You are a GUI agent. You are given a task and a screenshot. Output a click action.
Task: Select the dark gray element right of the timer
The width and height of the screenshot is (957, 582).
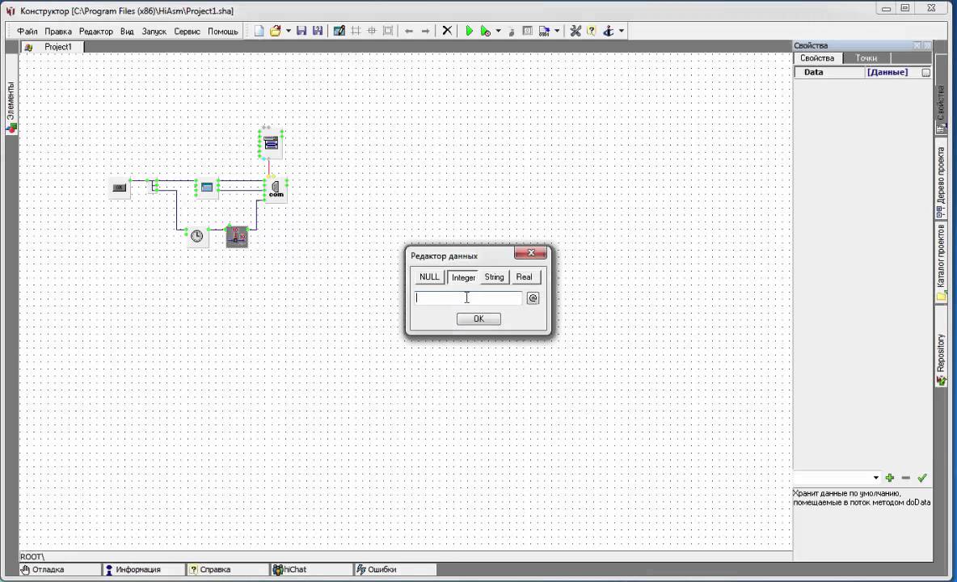click(238, 236)
